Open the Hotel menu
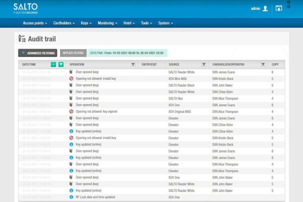Viewport: 303px width, 202px height. (130, 23)
